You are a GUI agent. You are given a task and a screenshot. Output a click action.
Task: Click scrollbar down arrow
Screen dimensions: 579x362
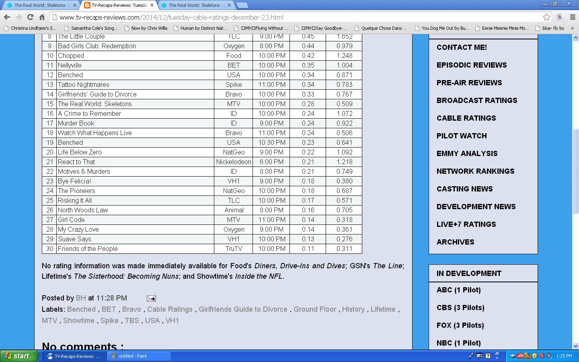575,346
